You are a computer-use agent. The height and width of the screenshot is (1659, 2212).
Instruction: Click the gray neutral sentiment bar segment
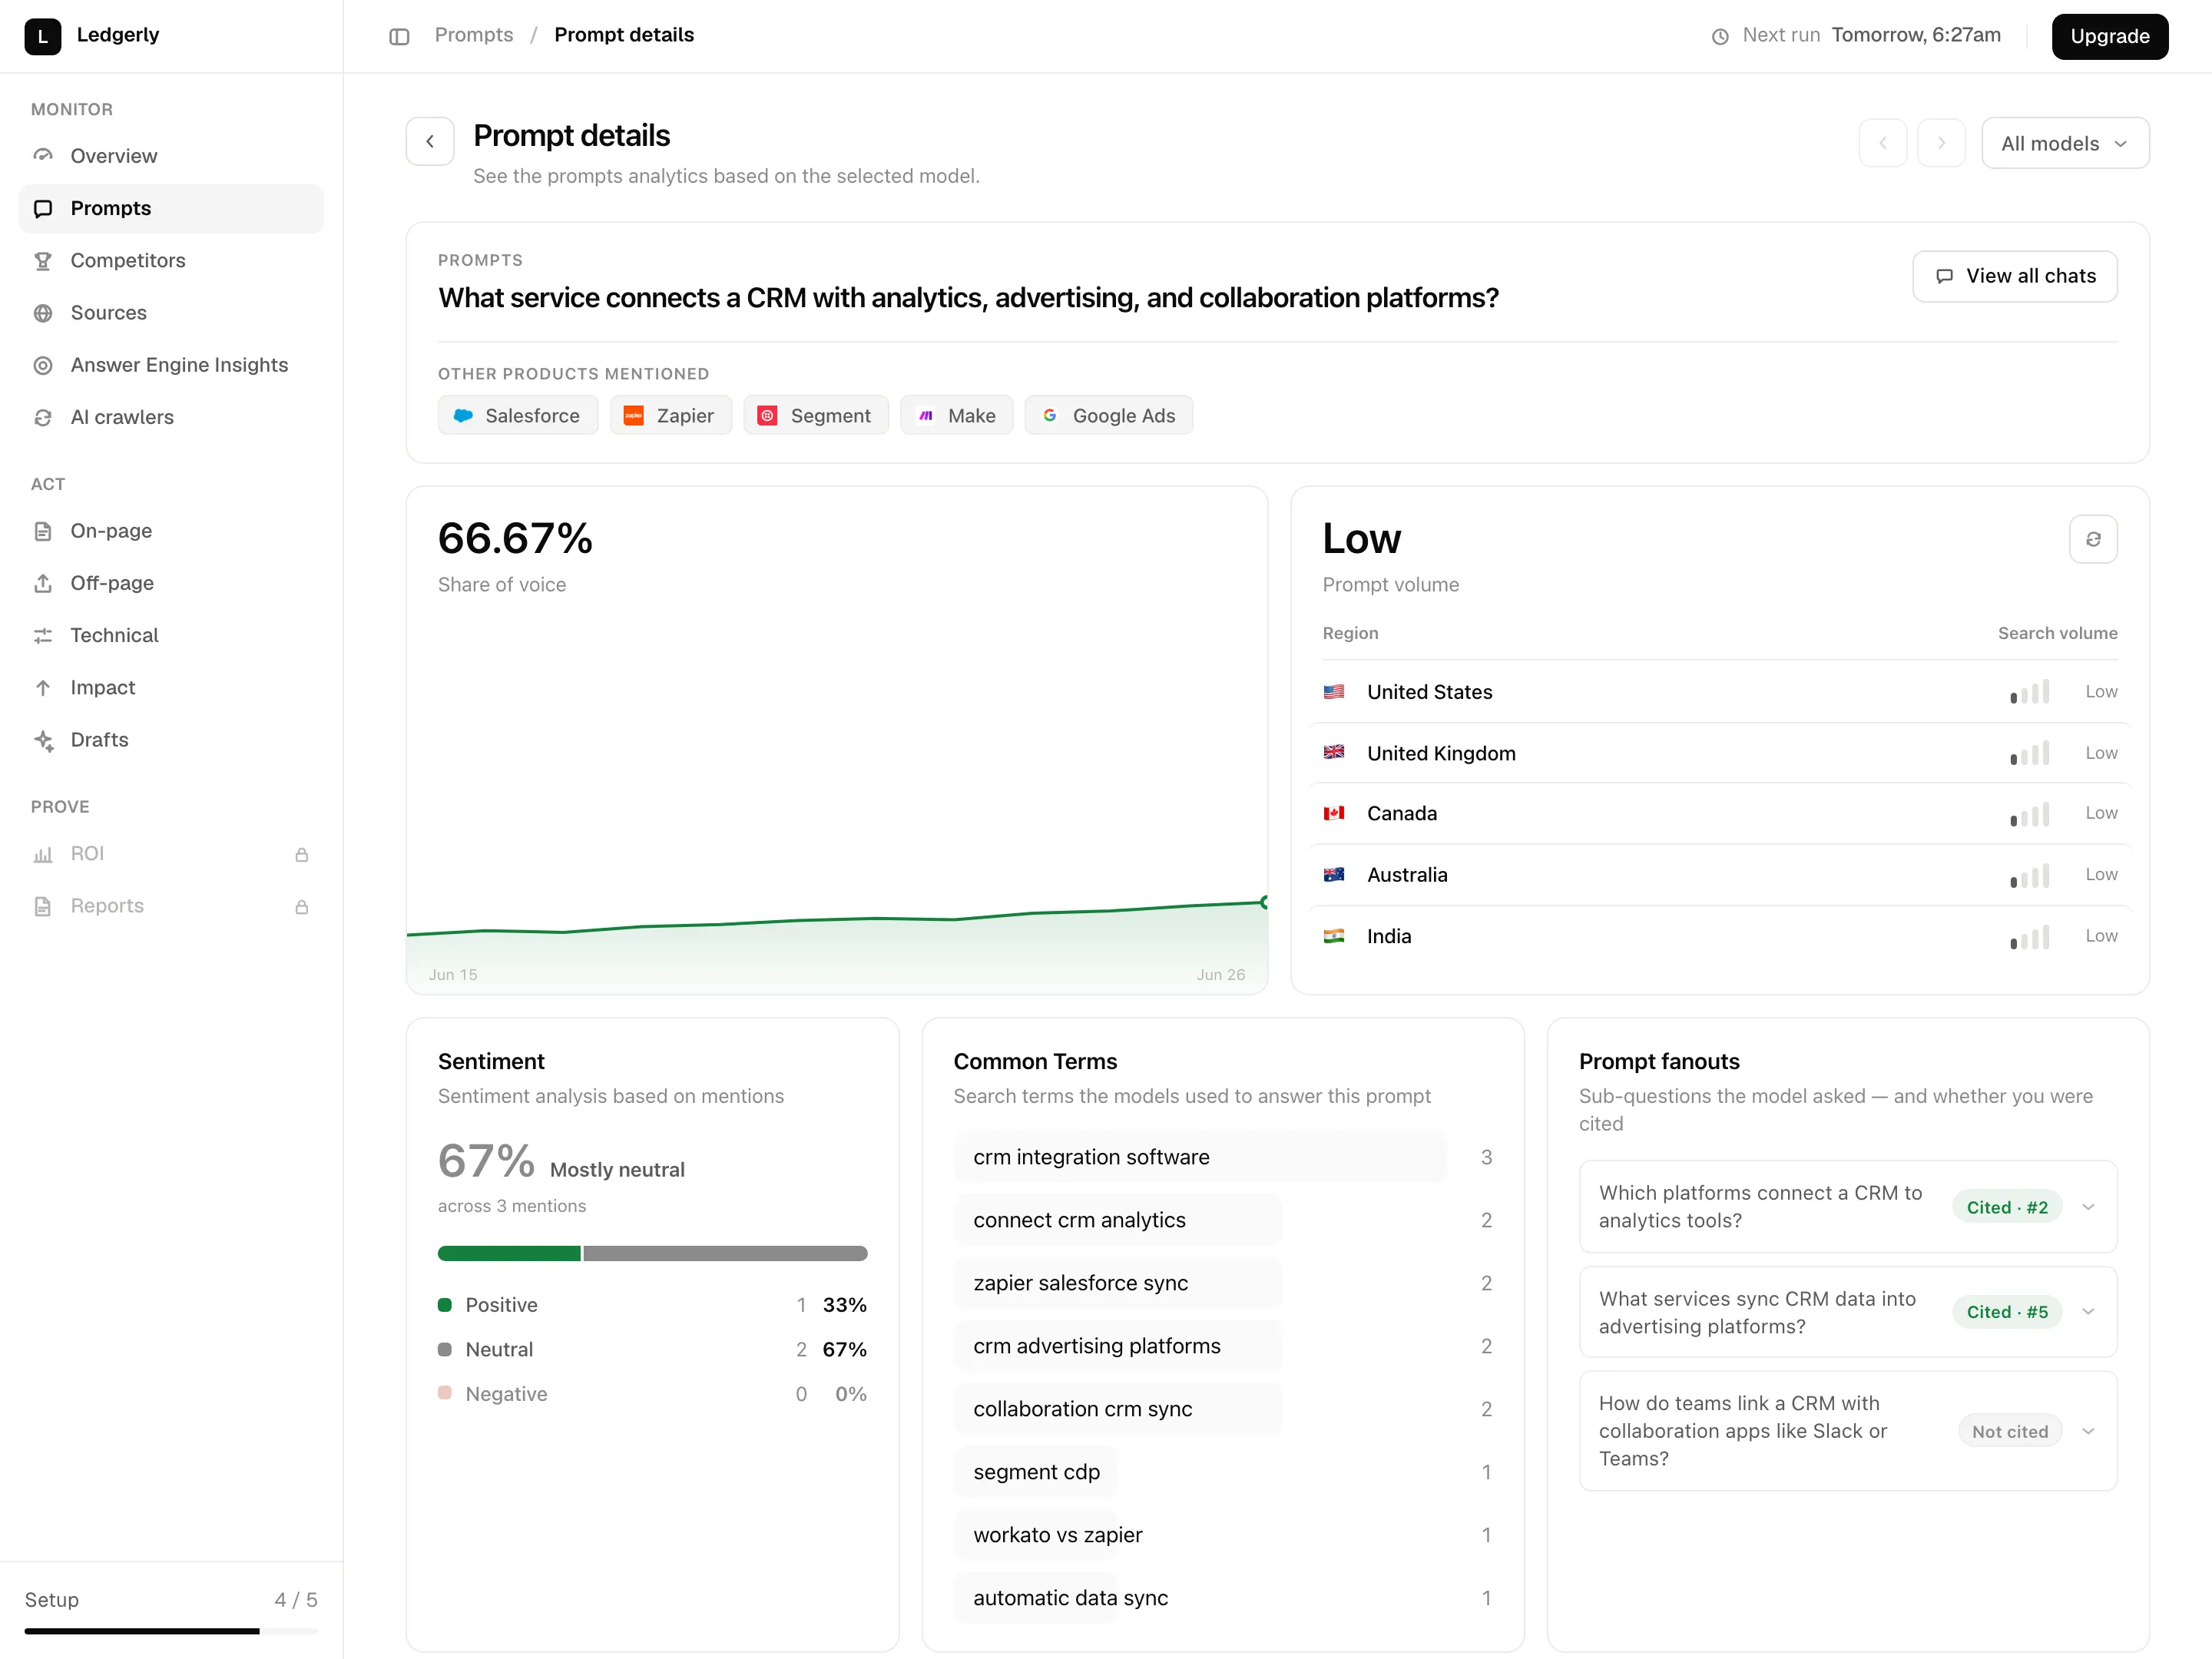point(725,1254)
